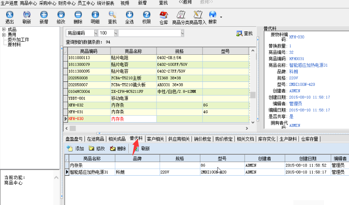The width and height of the screenshot is (349, 205).
Task: Open the 采购中心 menu
Action: (x=48, y=4)
